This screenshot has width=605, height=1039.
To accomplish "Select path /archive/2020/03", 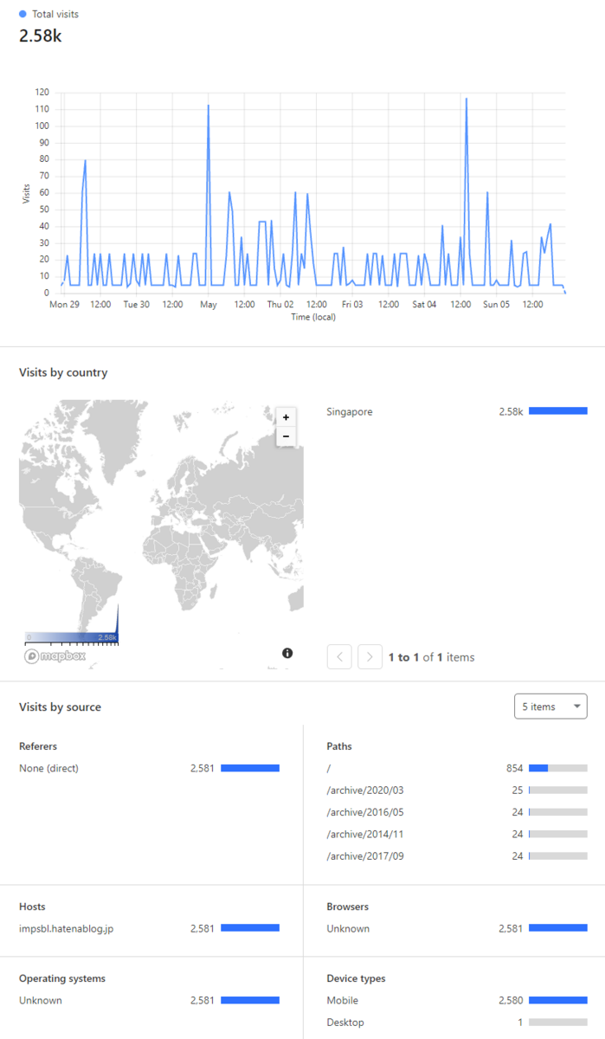I will point(365,791).
